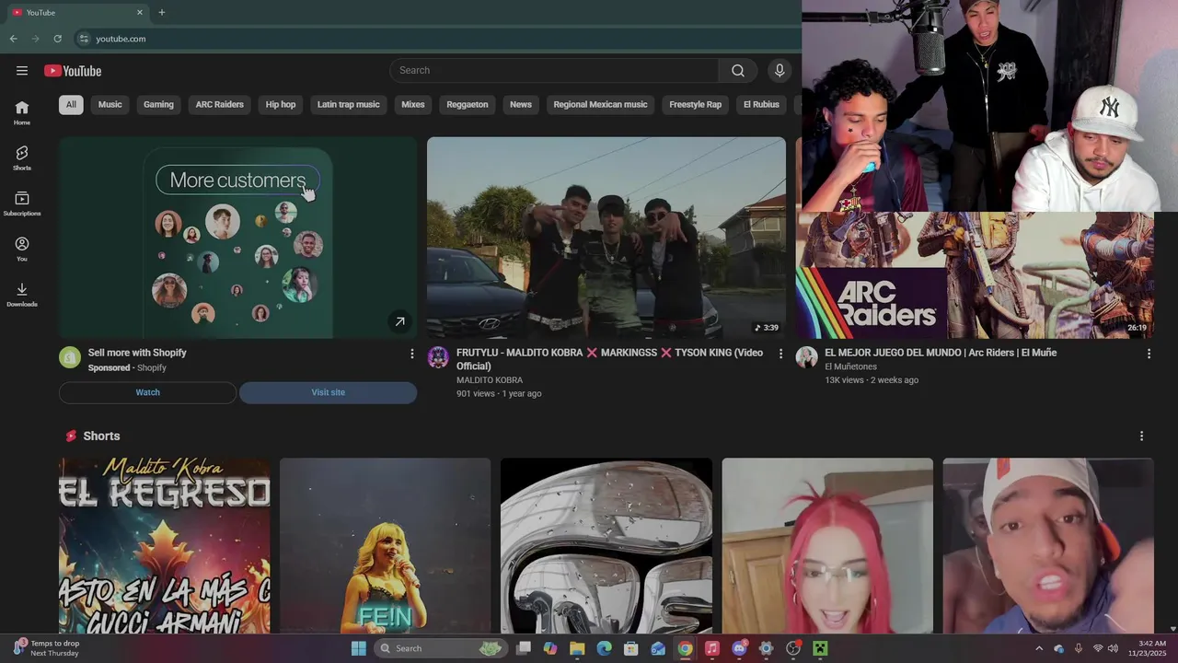Go back with the browser back arrow
Screen dimensions: 1178x663
coord(13,39)
